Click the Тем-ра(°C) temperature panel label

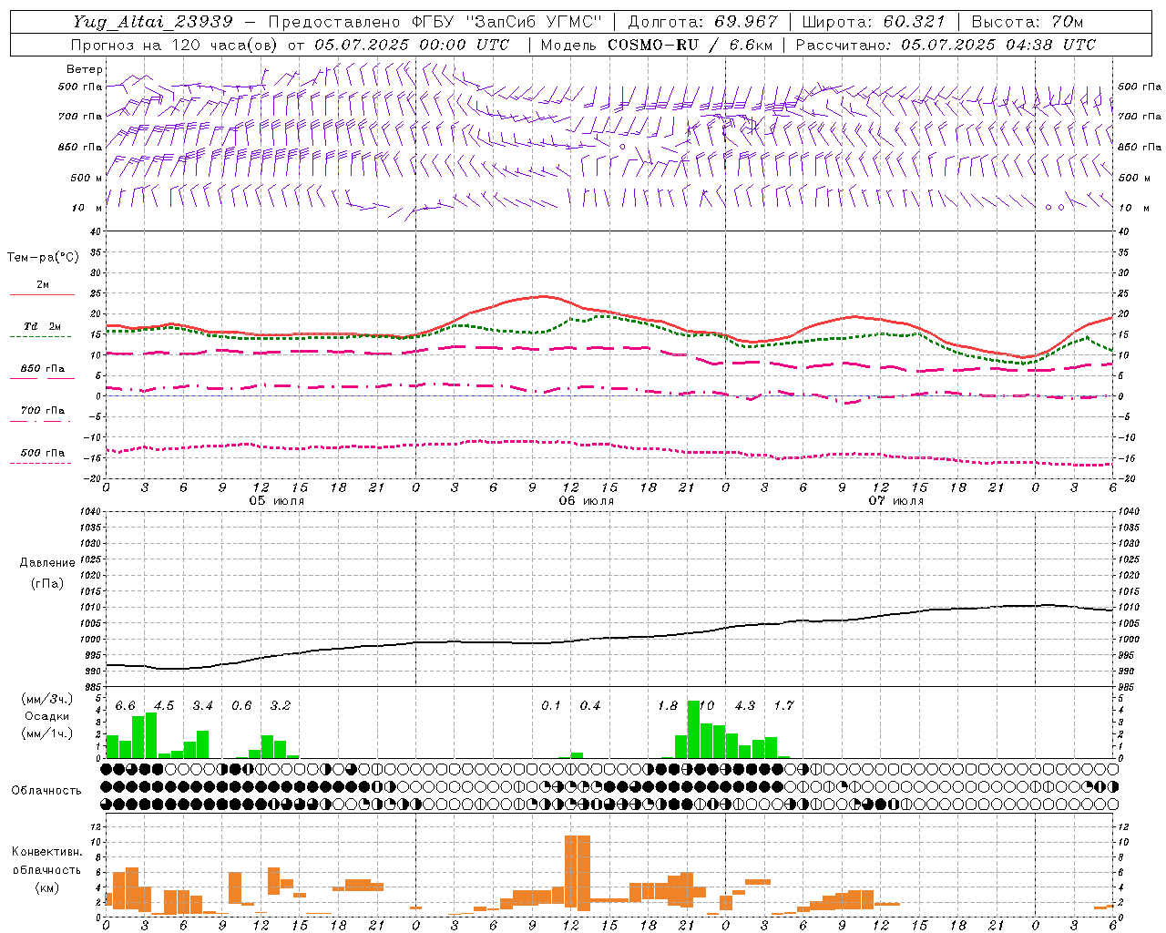43,258
